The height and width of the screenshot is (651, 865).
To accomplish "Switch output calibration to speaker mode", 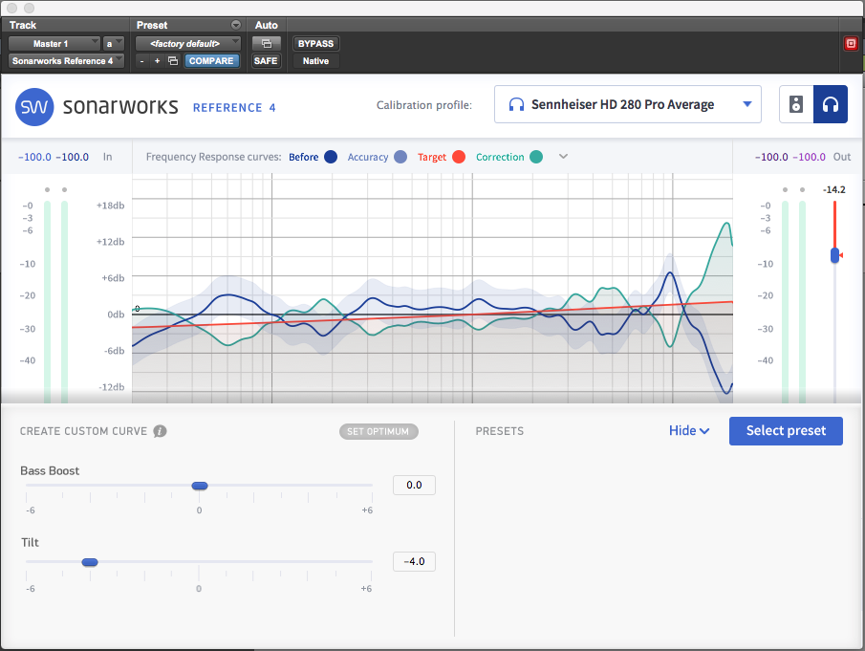I will [x=795, y=103].
